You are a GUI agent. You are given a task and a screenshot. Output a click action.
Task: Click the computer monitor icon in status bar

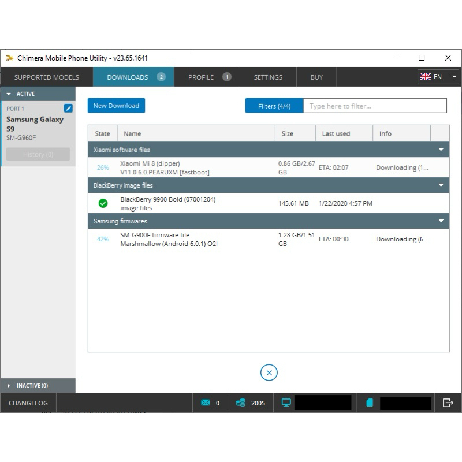pyautogui.click(x=286, y=403)
